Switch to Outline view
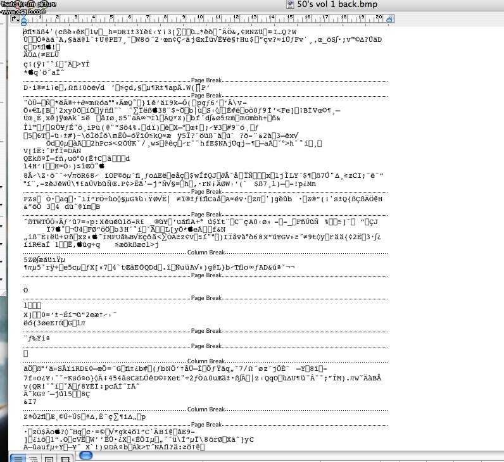 33,458
